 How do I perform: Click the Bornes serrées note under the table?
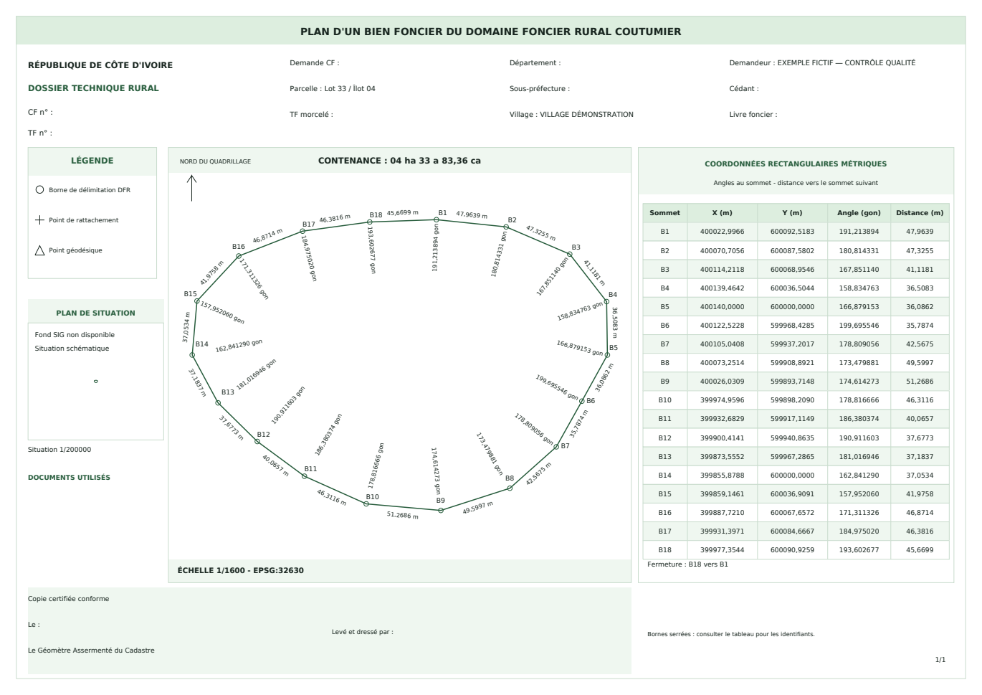(731, 634)
